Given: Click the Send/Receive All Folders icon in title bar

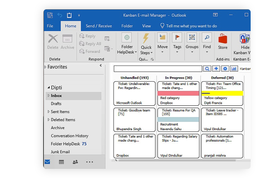Looking at the screenshot, I should tap(50, 15).
